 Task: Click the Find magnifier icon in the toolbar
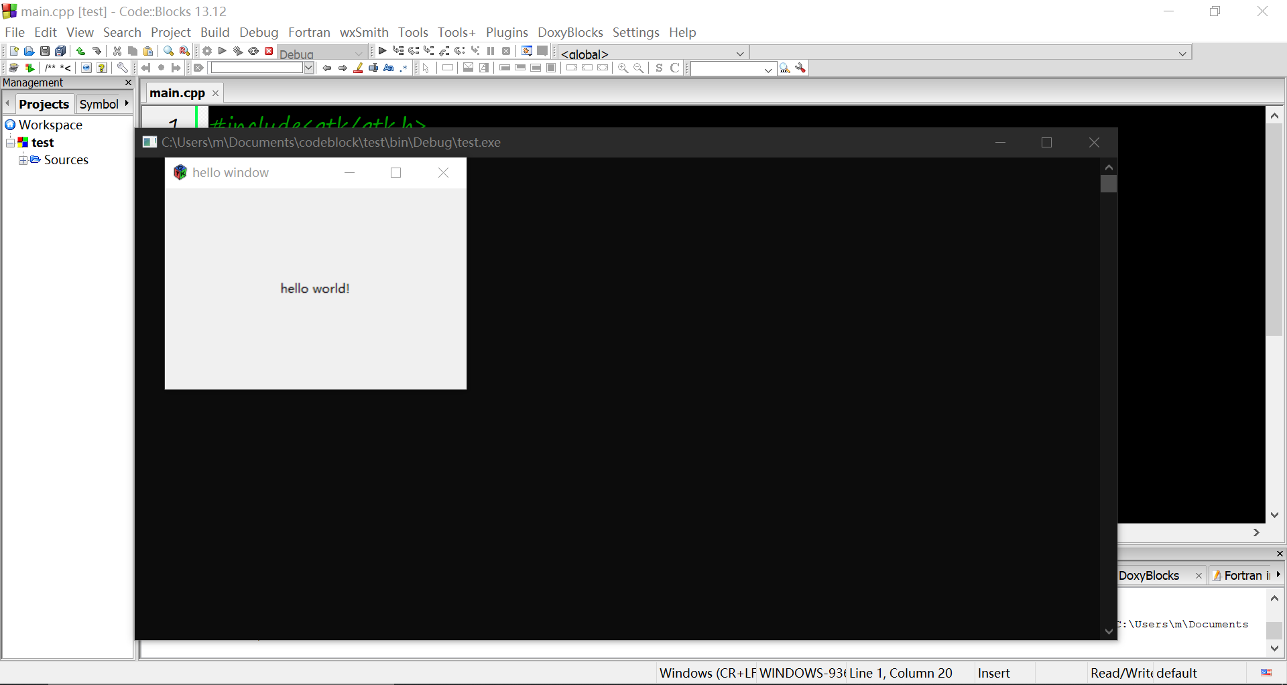point(168,51)
